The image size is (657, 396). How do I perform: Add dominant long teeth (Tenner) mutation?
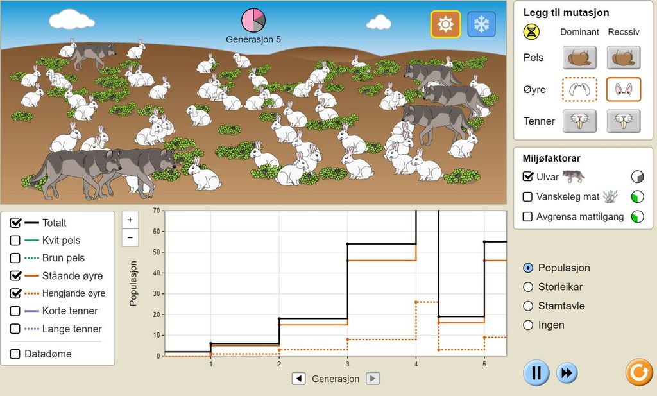click(579, 121)
